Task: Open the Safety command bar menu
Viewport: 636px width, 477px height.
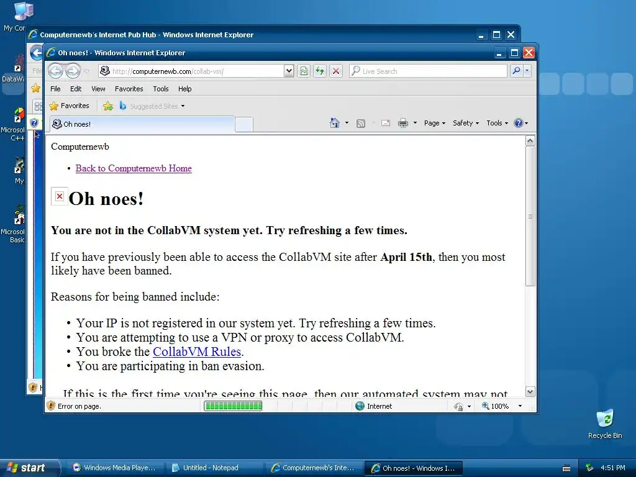Action: pyautogui.click(x=466, y=123)
